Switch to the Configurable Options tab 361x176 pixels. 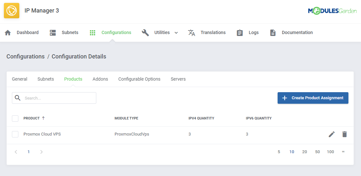coord(139,79)
